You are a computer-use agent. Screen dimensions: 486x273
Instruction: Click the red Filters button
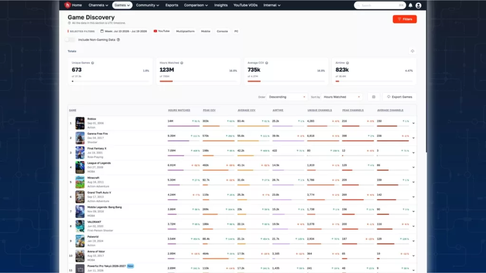pos(404,19)
